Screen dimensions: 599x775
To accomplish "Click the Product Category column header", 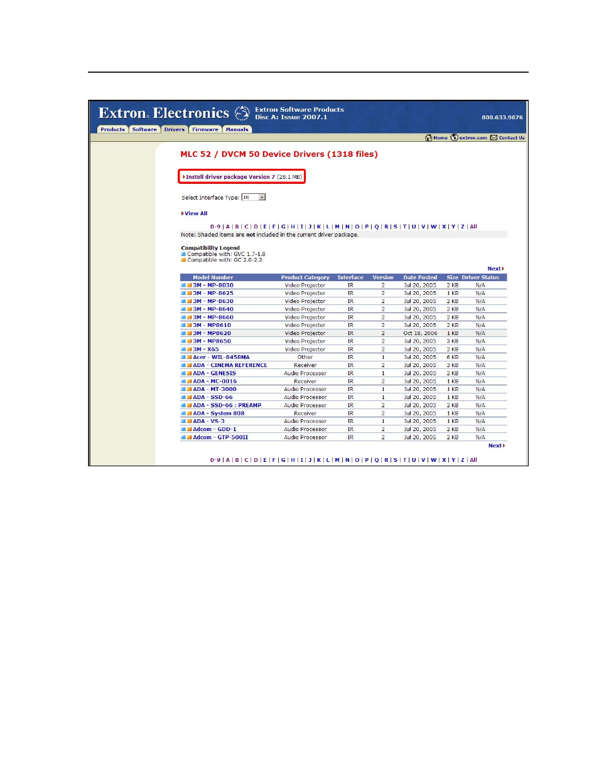I will [305, 277].
